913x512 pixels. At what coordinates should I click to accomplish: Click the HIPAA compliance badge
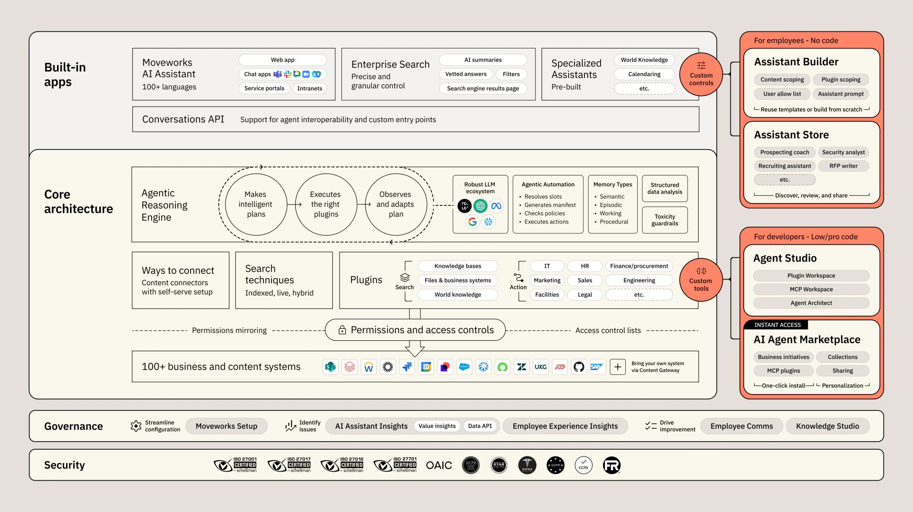click(x=527, y=465)
